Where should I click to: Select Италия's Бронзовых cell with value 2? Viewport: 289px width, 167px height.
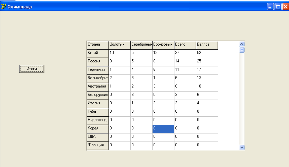click(x=163, y=104)
